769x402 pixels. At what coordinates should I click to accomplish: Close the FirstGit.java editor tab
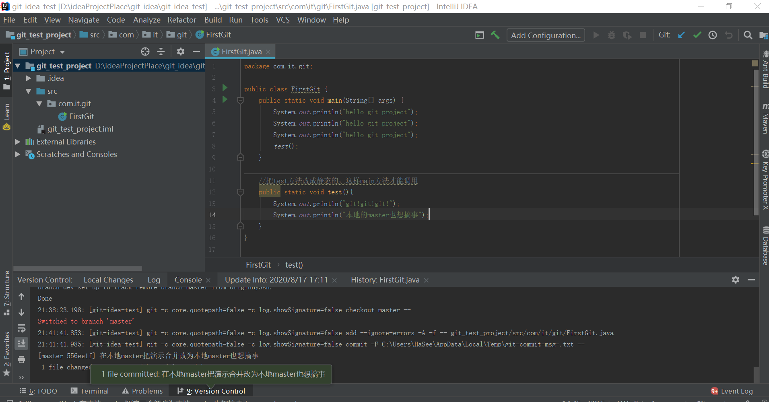click(268, 52)
